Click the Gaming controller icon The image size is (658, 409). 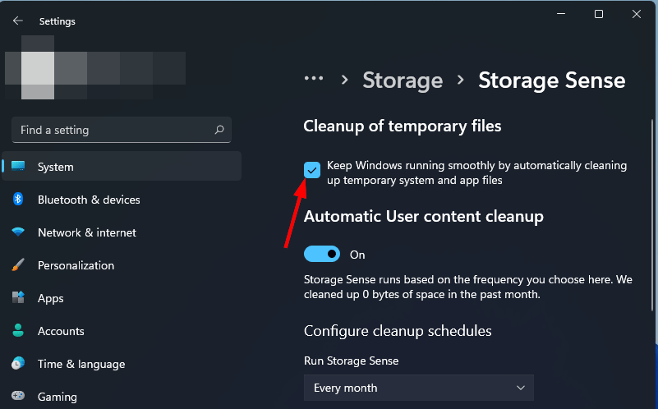click(18, 396)
